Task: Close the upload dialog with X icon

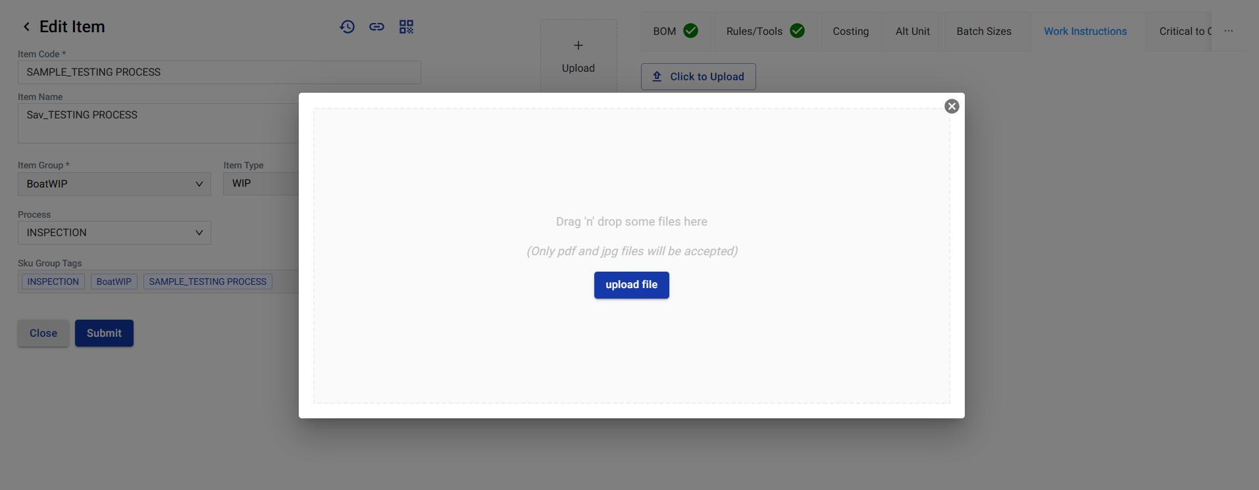Action: [952, 107]
